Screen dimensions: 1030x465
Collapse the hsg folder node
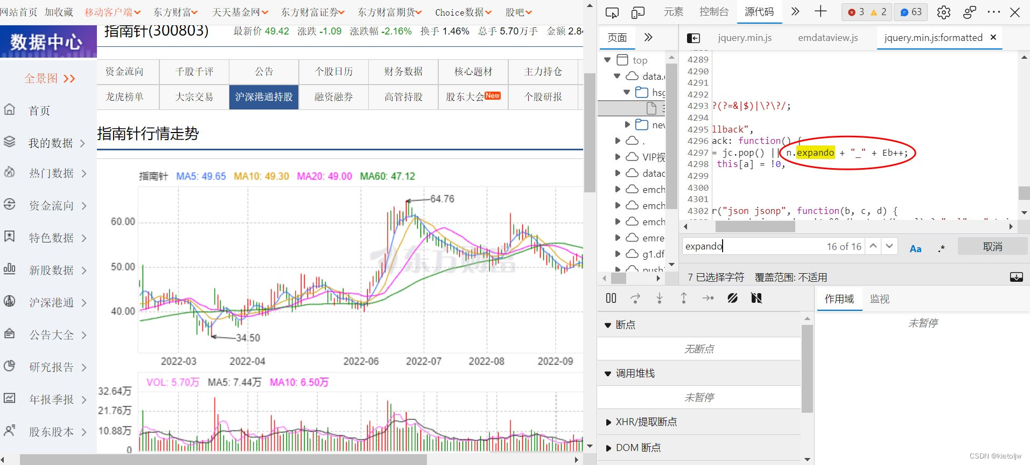(x=627, y=92)
